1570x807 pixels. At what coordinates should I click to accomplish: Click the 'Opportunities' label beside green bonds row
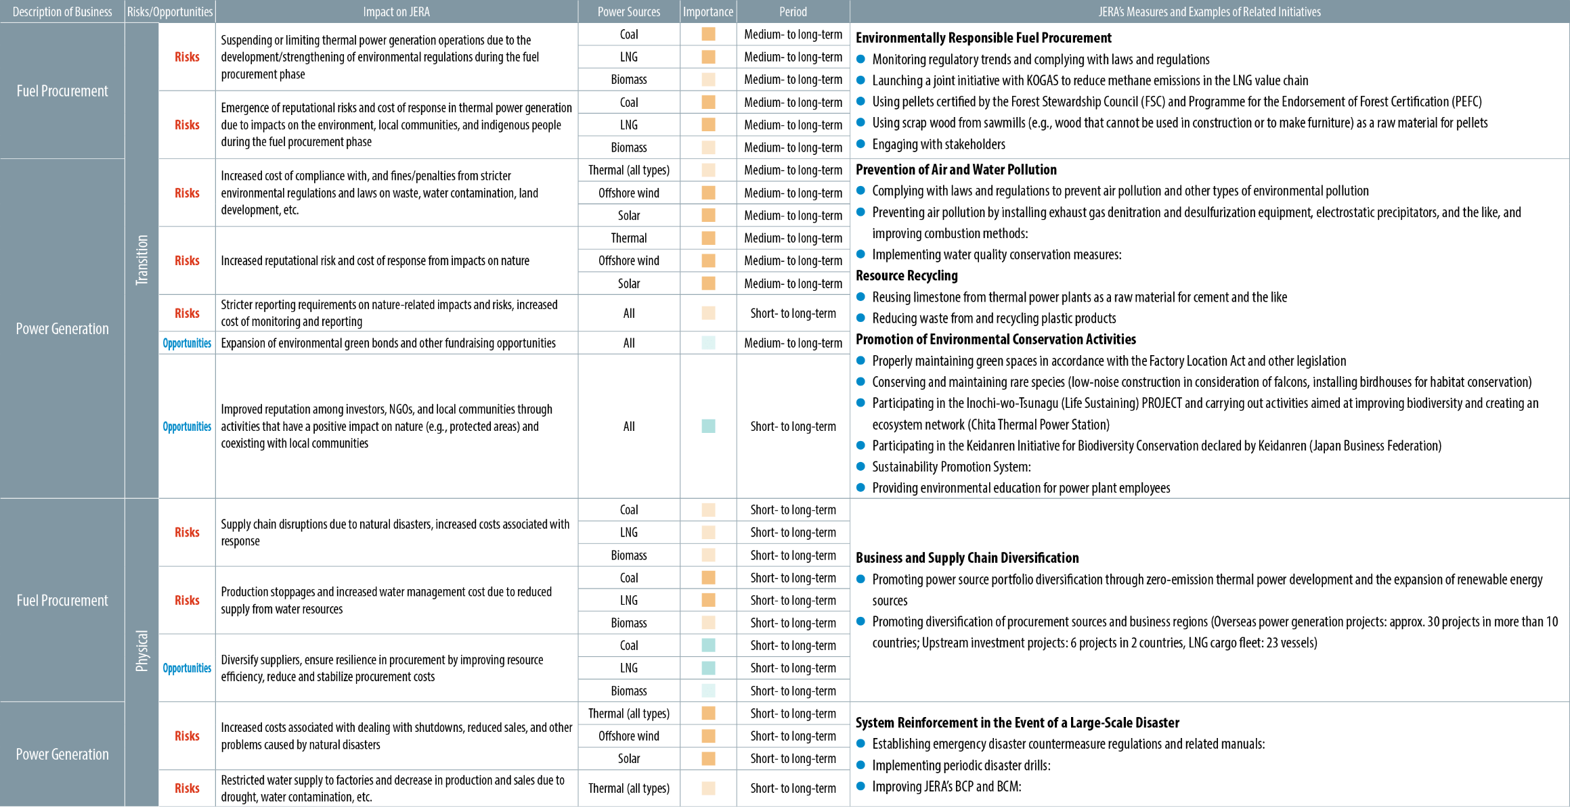pyautogui.click(x=187, y=343)
